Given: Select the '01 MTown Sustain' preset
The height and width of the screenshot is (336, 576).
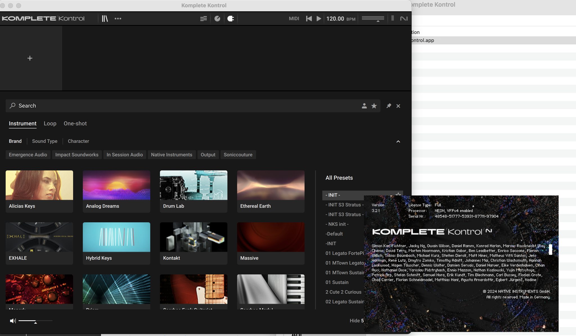Looking at the screenshot, I should pyautogui.click(x=345, y=273).
